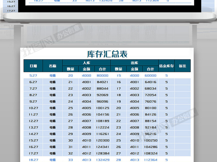Select the date cell 5.27
This screenshot has width=217, height=162.
coord(33,76)
